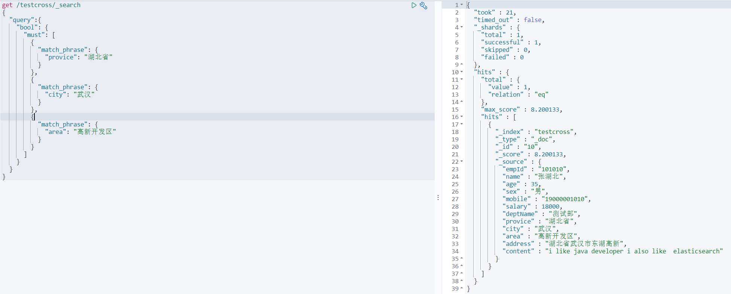Click the response "provice" : "湖北省" line
The width and height of the screenshot is (731, 294).
tap(539, 221)
